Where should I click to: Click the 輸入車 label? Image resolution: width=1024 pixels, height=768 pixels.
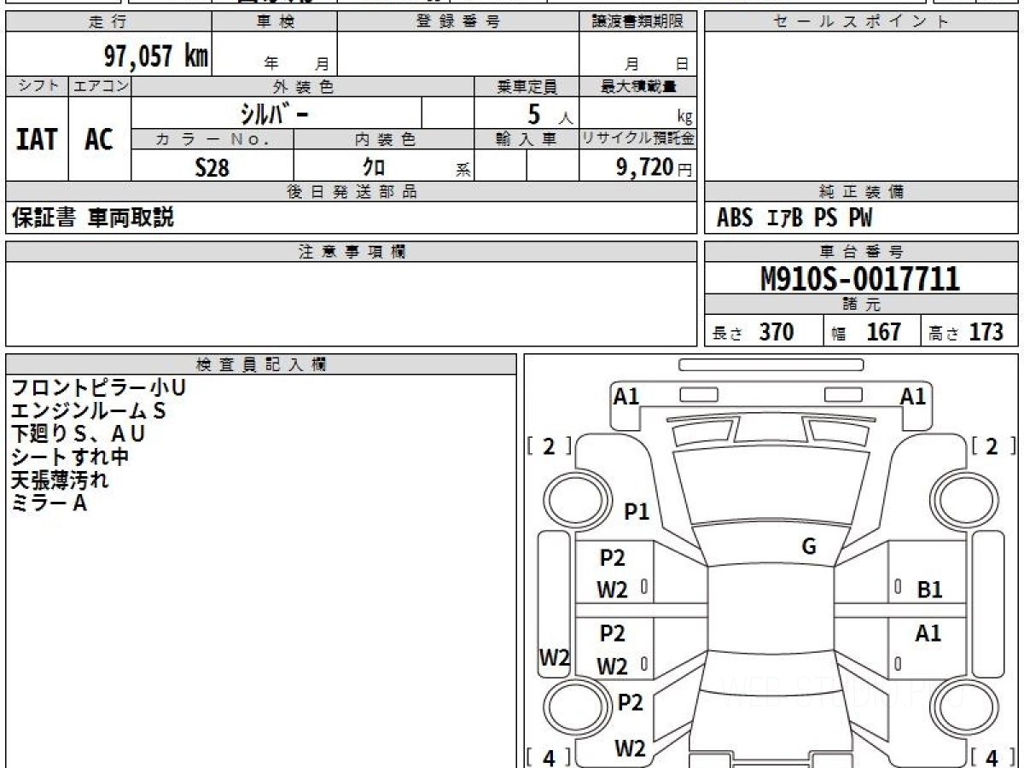pyautogui.click(x=527, y=140)
